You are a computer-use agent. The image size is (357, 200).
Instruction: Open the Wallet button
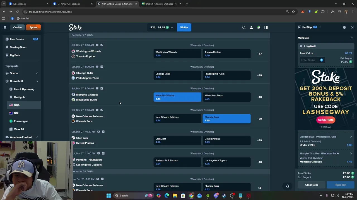(184, 27)
